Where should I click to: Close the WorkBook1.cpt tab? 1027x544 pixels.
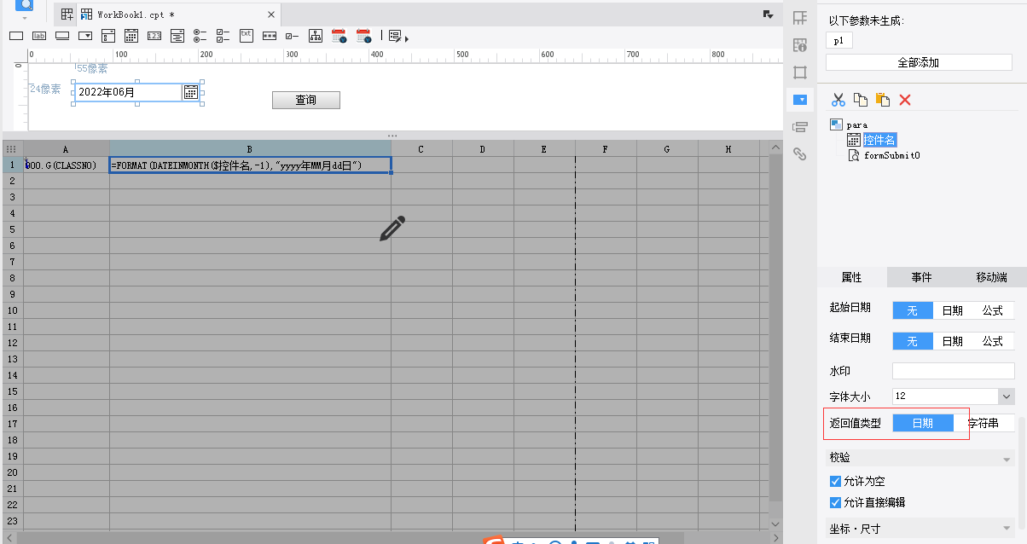(x=271, y=14)
